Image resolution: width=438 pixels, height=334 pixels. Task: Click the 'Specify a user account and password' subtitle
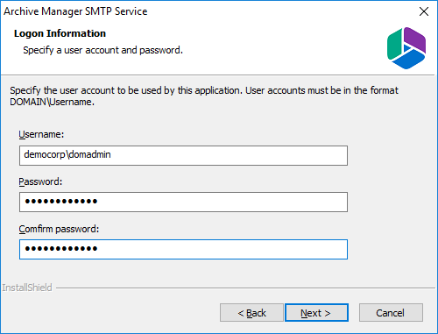[x=102, y=50]
